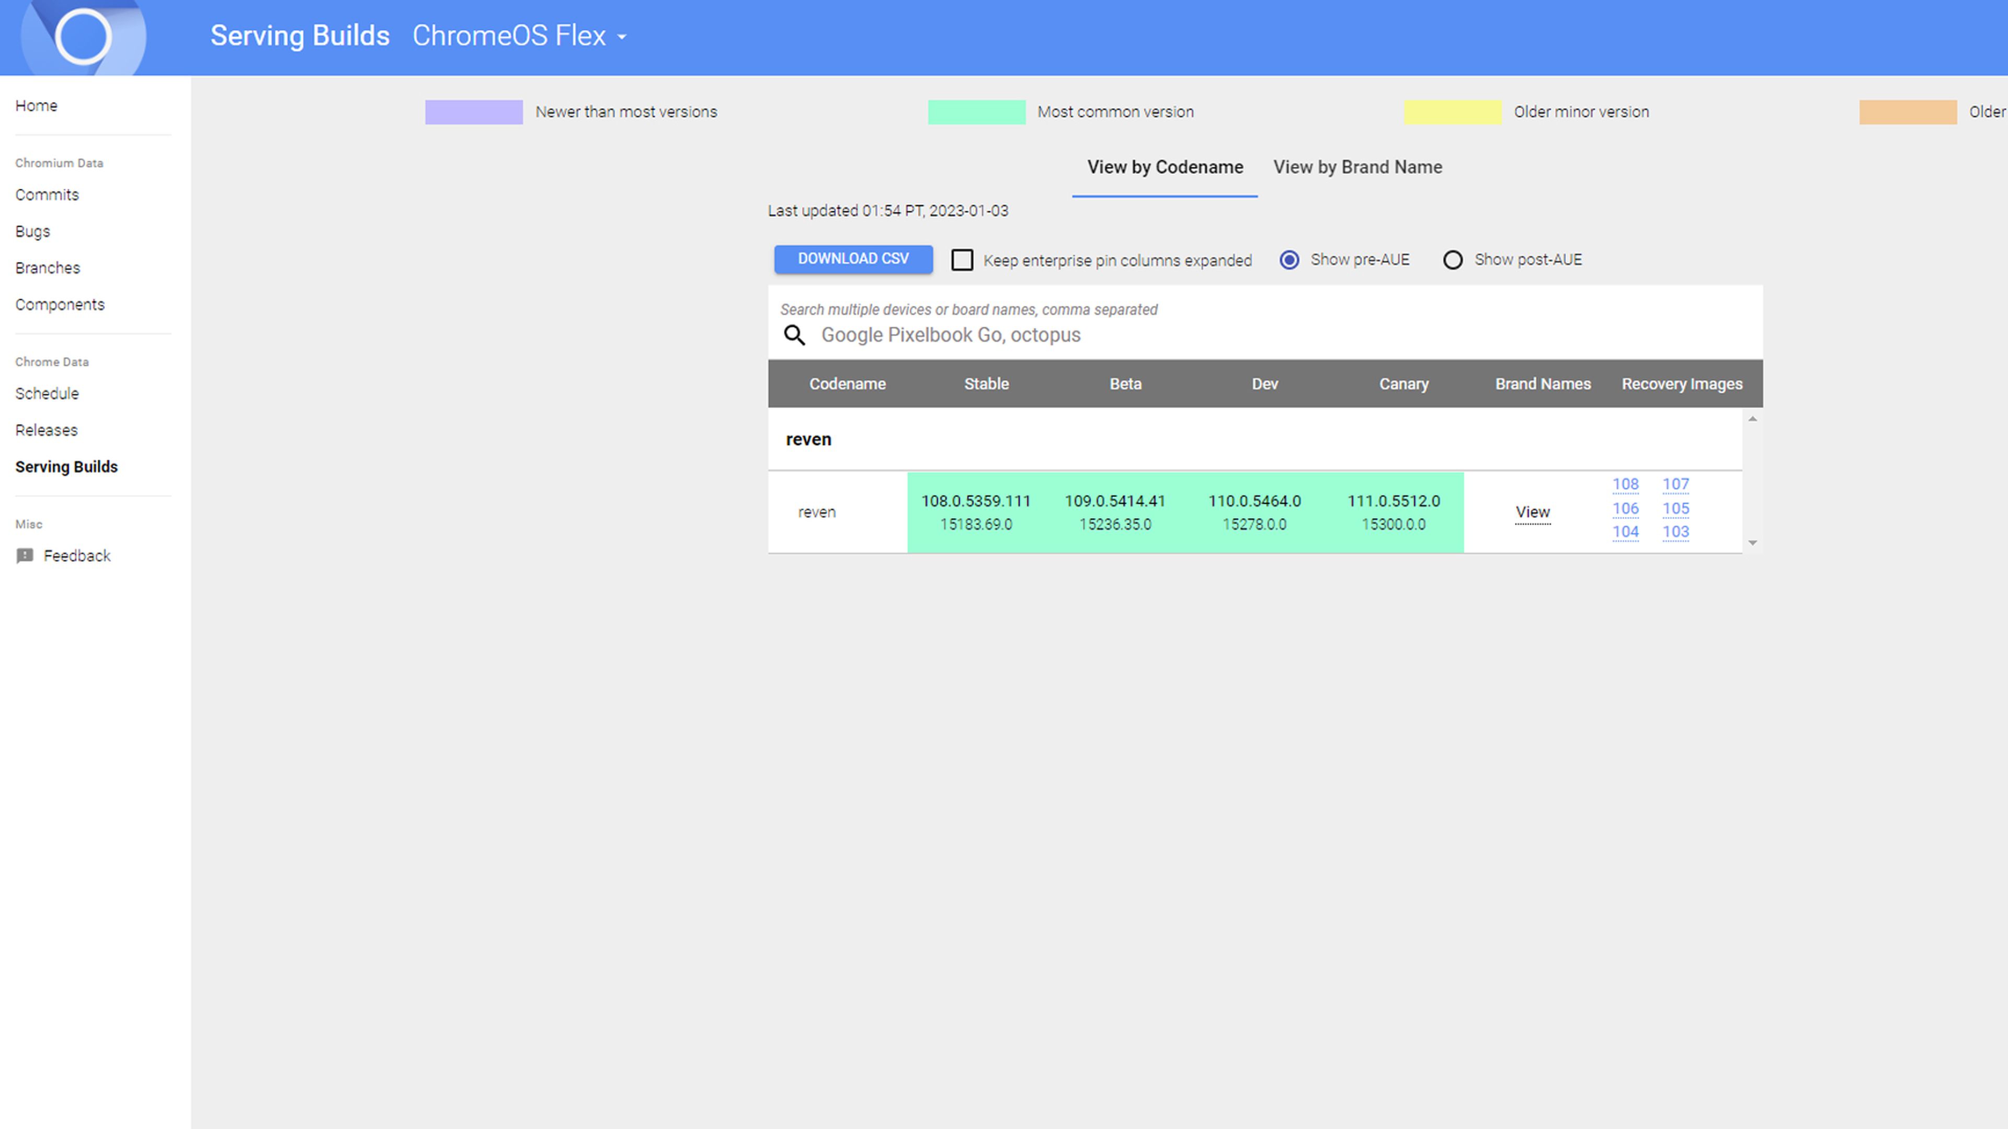Click the Canary column header
Image resolution: width=2008 pixels, height=1129 pixels.
click(x=1403, y=383)
